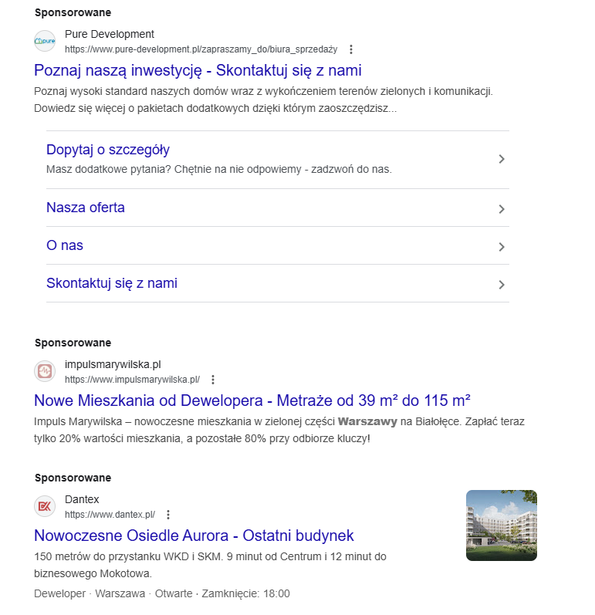
Task: Open the Dopytaj o szczegóły sitelink
Action: (x=108, y=150)
